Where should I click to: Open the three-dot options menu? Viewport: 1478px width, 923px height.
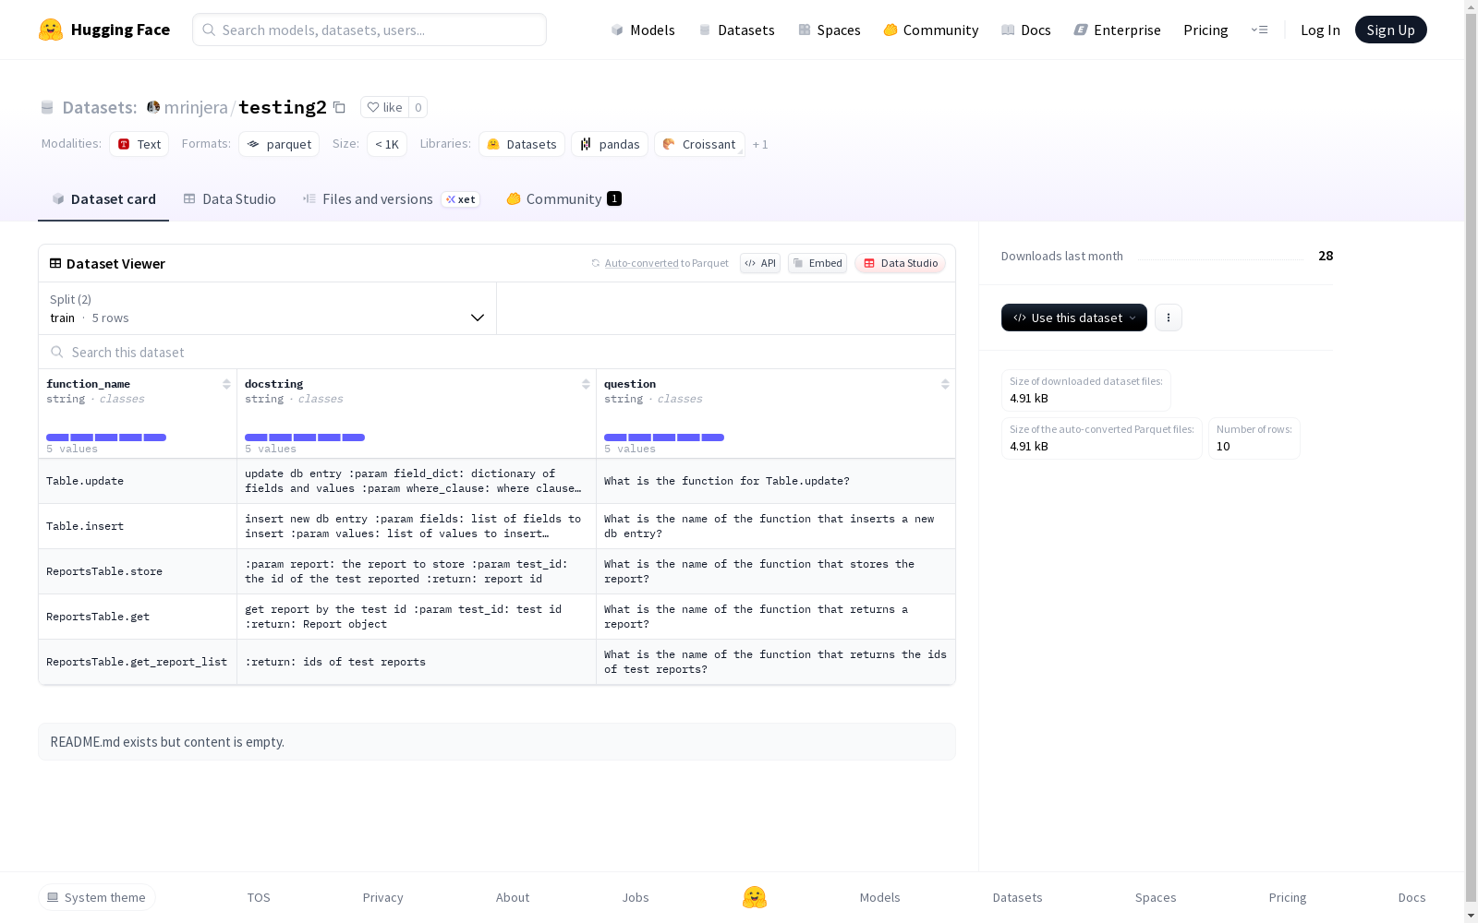click(x=1169, y=318)
